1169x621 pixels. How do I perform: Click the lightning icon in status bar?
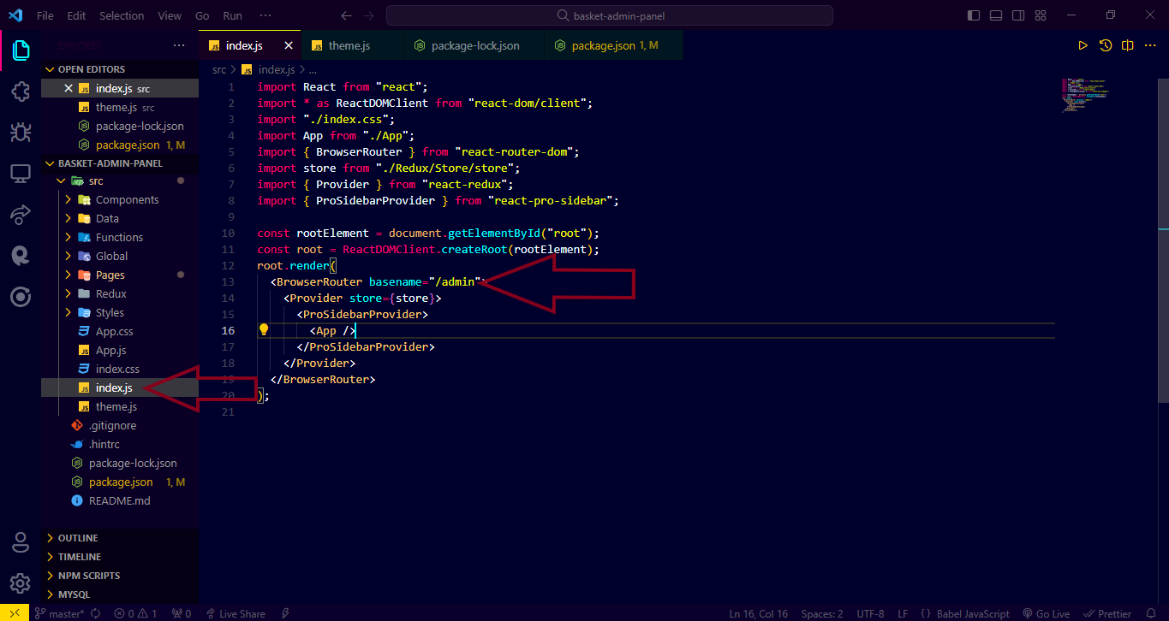(285, 613)
